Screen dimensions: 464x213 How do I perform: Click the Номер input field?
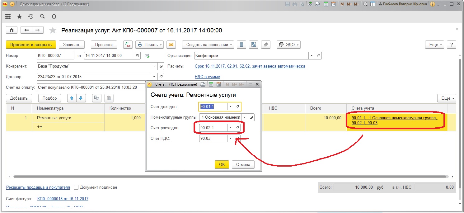tap(55, 56)
